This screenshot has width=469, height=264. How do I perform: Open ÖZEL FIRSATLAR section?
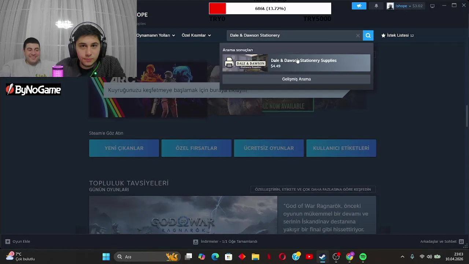pos(196,148)
